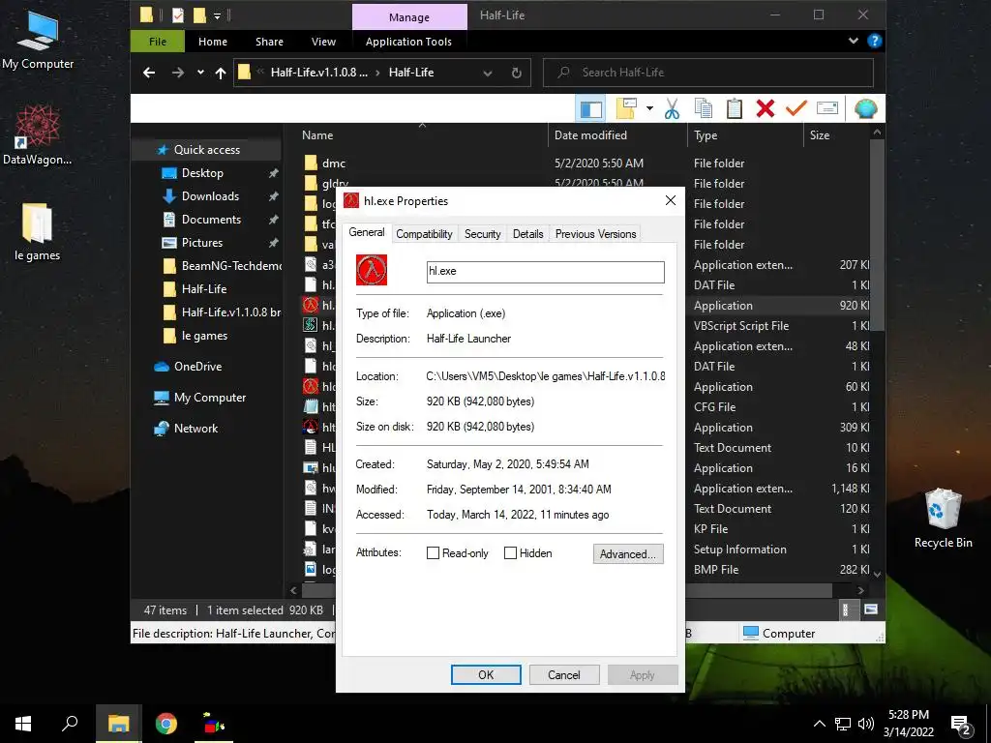Image resolution: width=991 pixels, height=743 pixels.
Task: Switch to the Compatibility tab
Action: tap(424, 234)
